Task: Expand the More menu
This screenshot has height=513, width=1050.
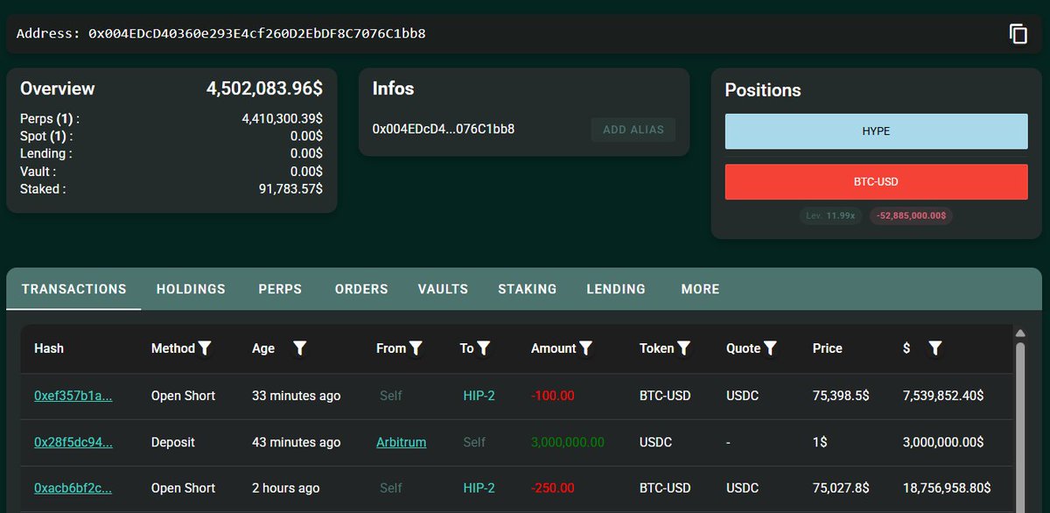Action: [700, 289]
